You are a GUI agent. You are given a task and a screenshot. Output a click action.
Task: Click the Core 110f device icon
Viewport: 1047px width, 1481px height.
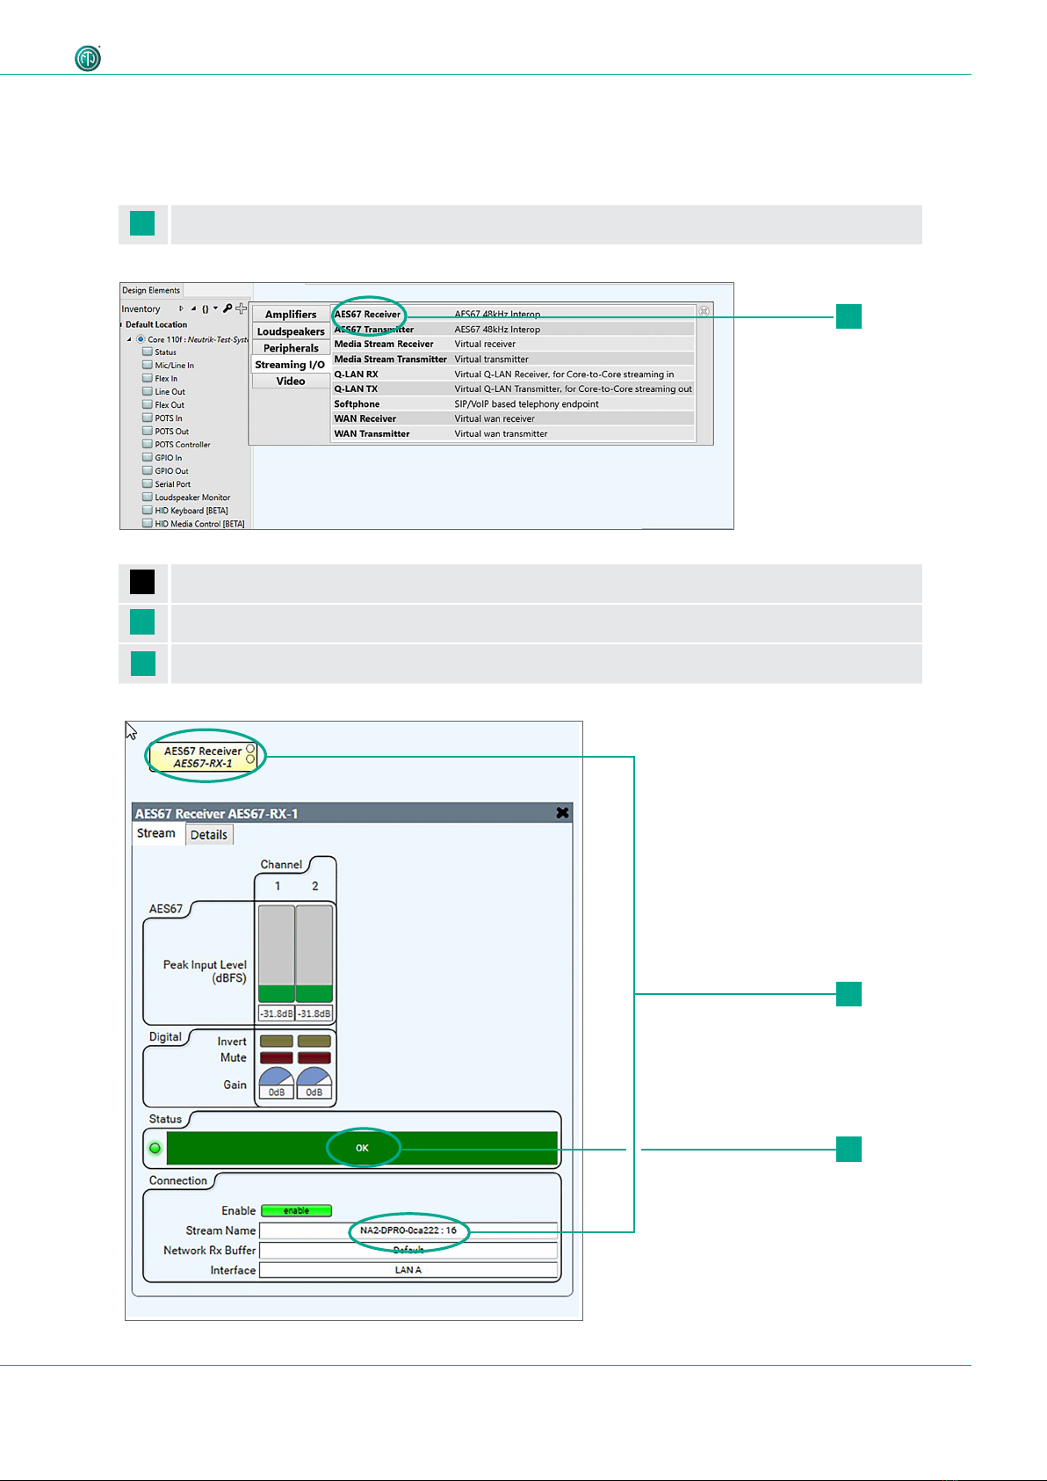tap(141, 339)
